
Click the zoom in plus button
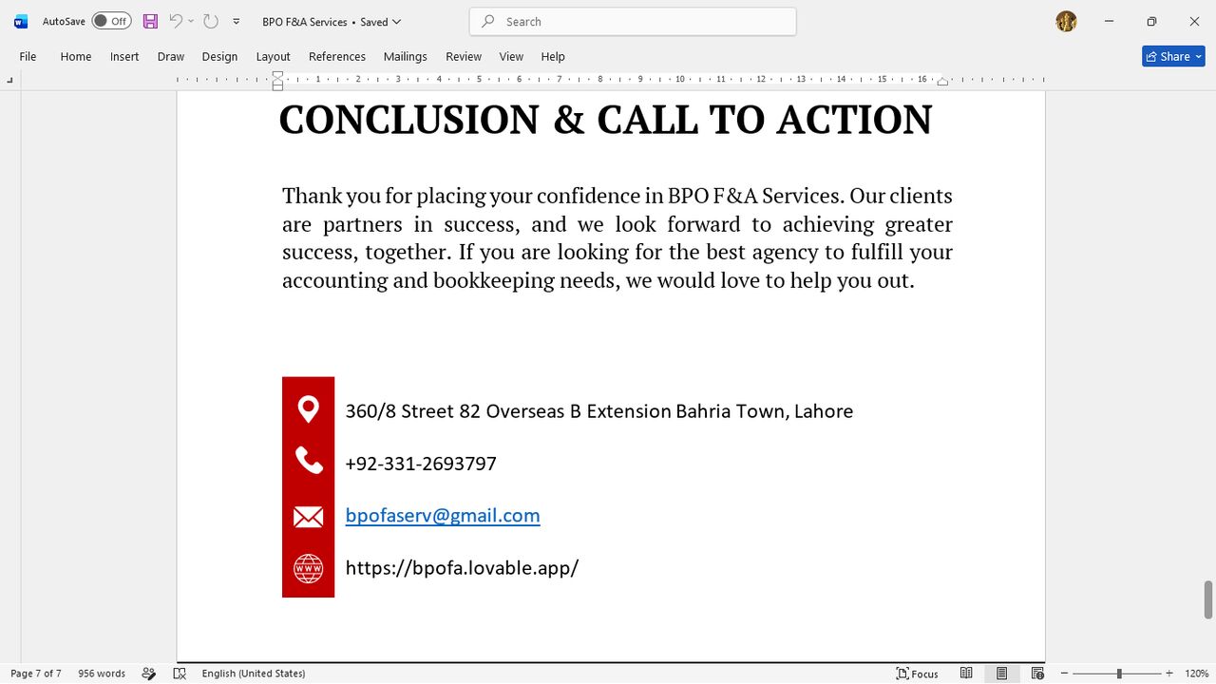tap(1169, 674)
